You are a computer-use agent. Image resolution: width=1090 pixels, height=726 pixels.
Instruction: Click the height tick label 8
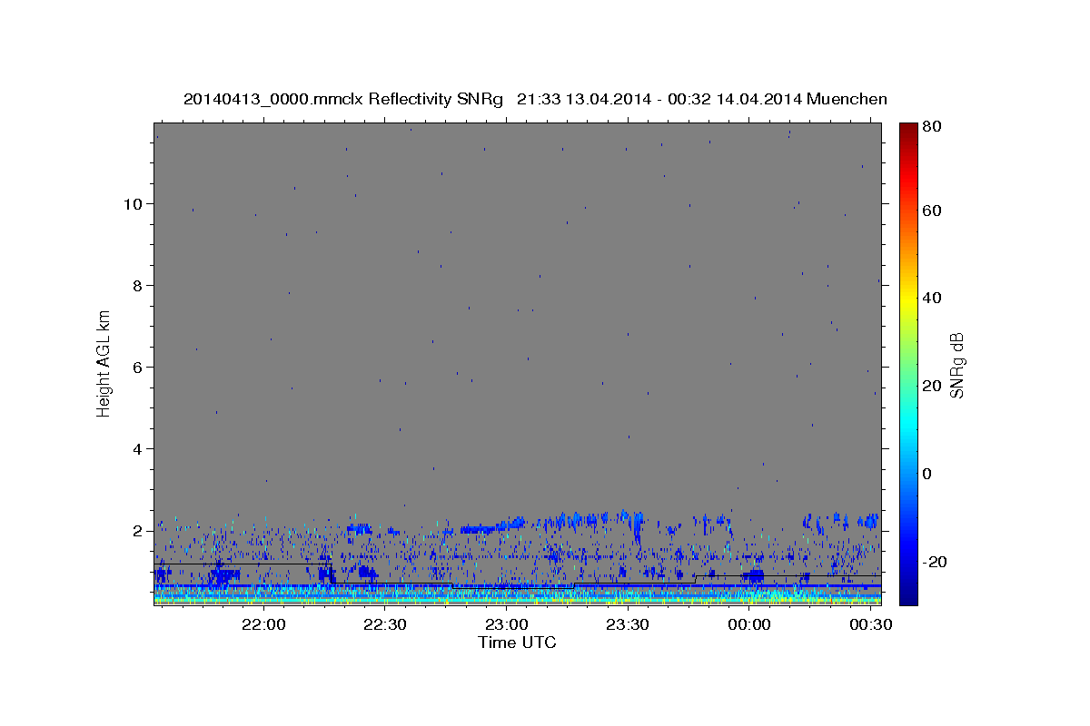pyautogui.click(x=138, y=285)
